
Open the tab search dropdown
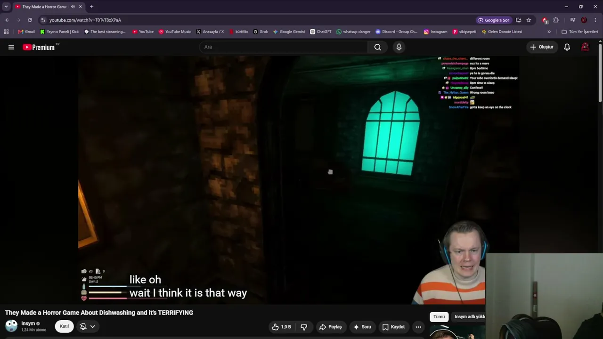point(6,7)
